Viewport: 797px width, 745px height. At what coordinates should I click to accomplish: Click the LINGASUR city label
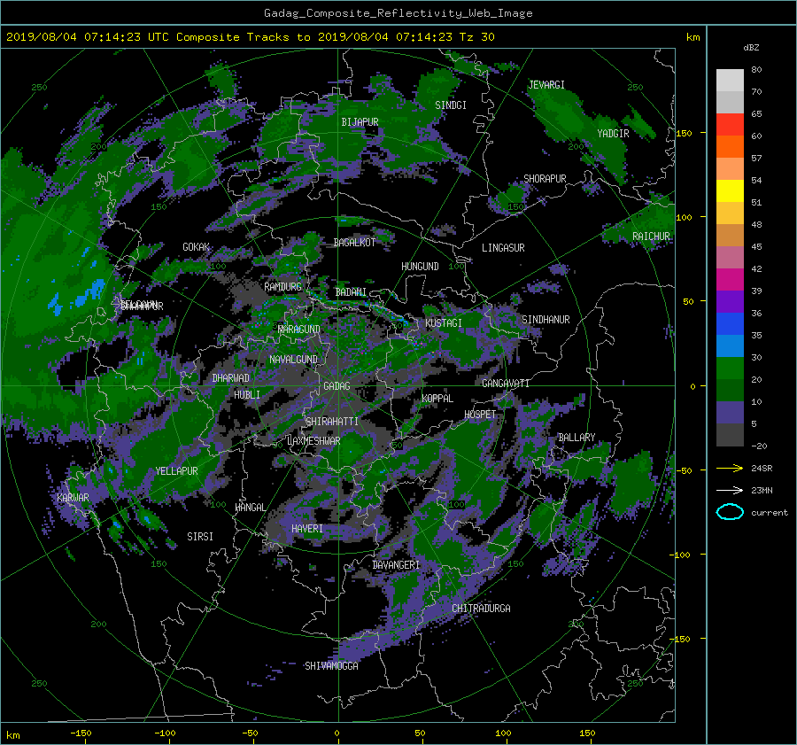click(x=503, y=248)
